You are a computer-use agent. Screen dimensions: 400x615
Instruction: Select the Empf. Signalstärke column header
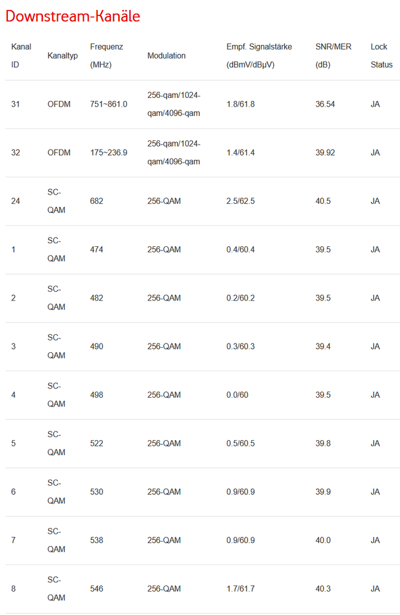[259, 55]
